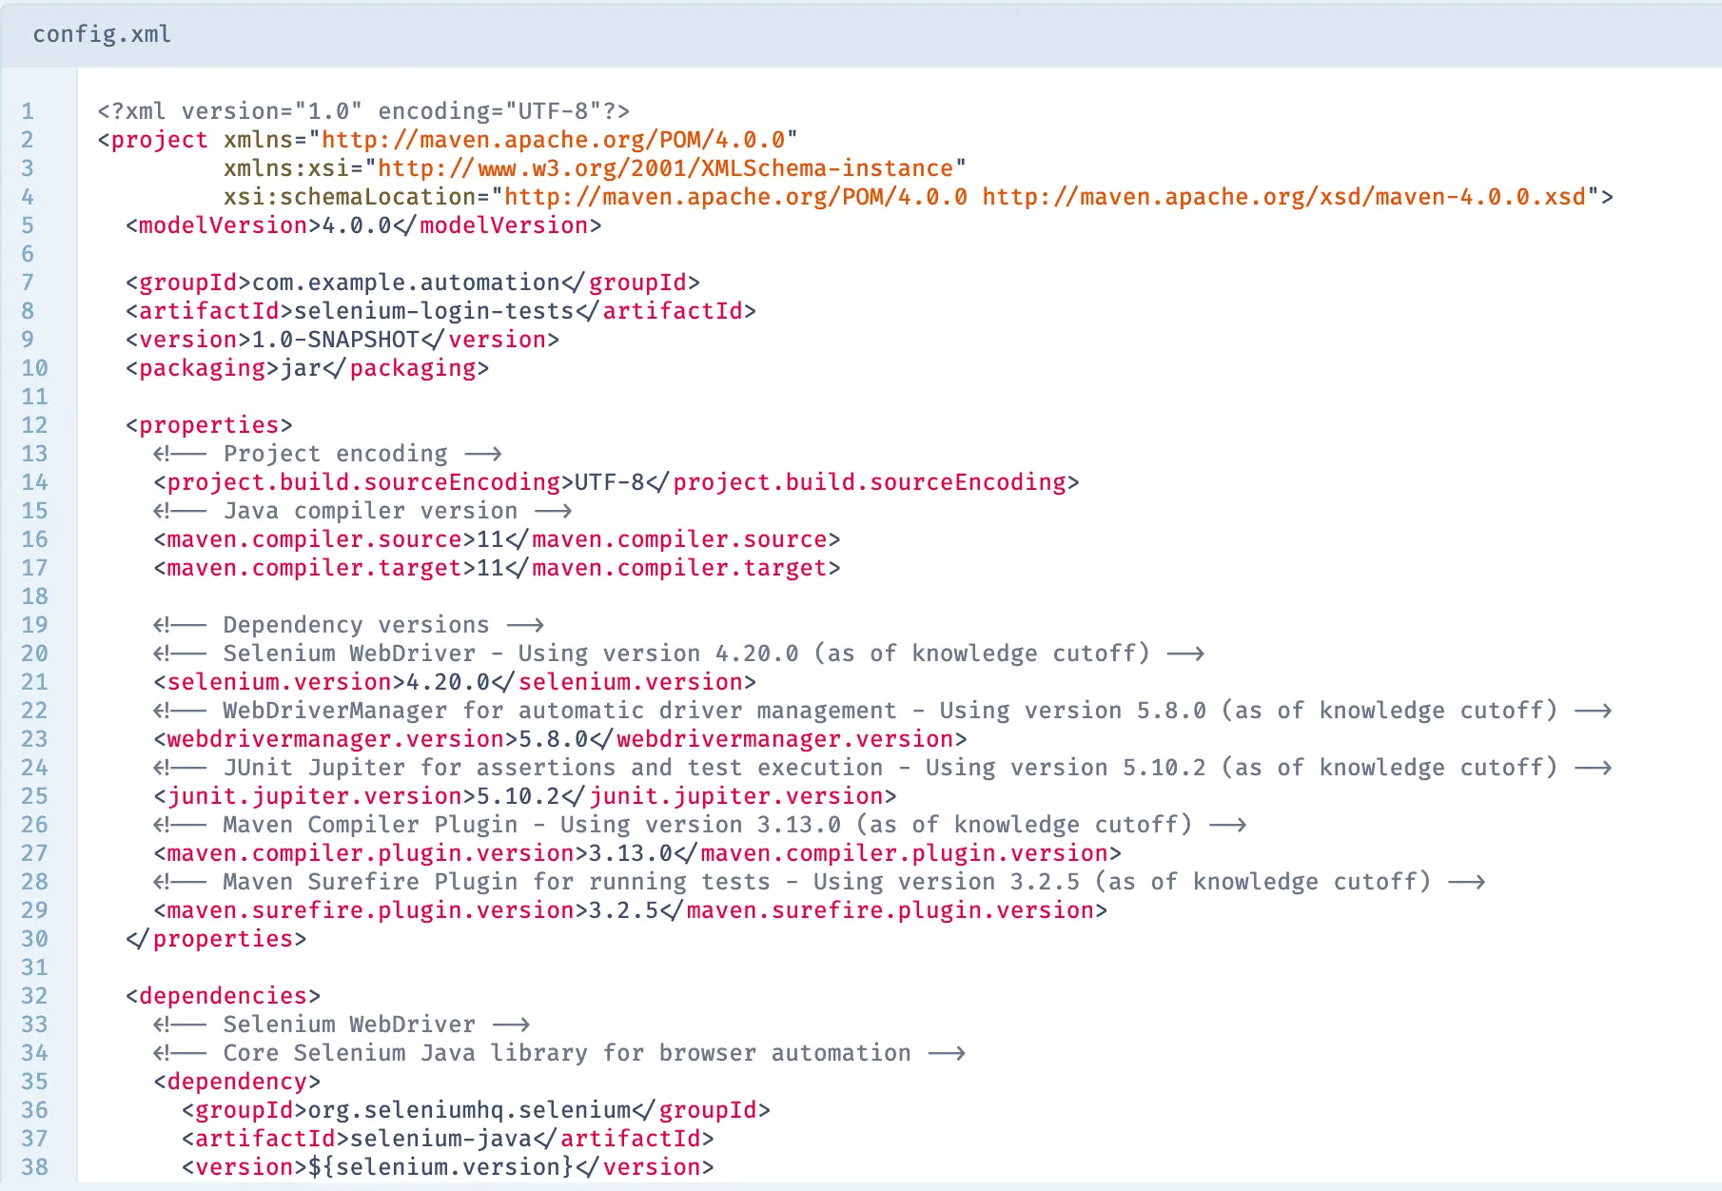Click the packaging jar line
1722x1191 pixels.
pos(307,368)
